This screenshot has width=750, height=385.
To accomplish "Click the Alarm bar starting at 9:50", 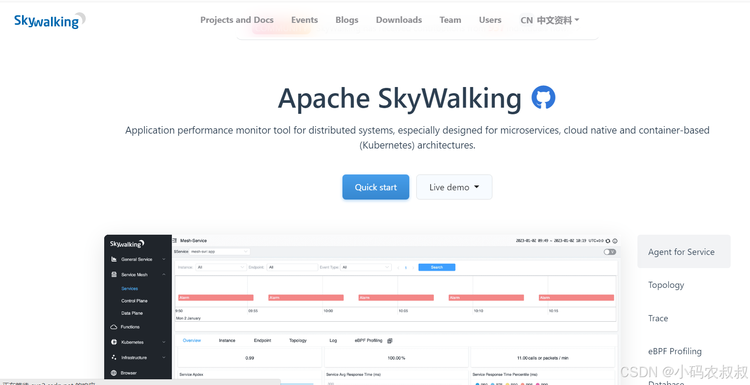I will click(x=215, y=298).
